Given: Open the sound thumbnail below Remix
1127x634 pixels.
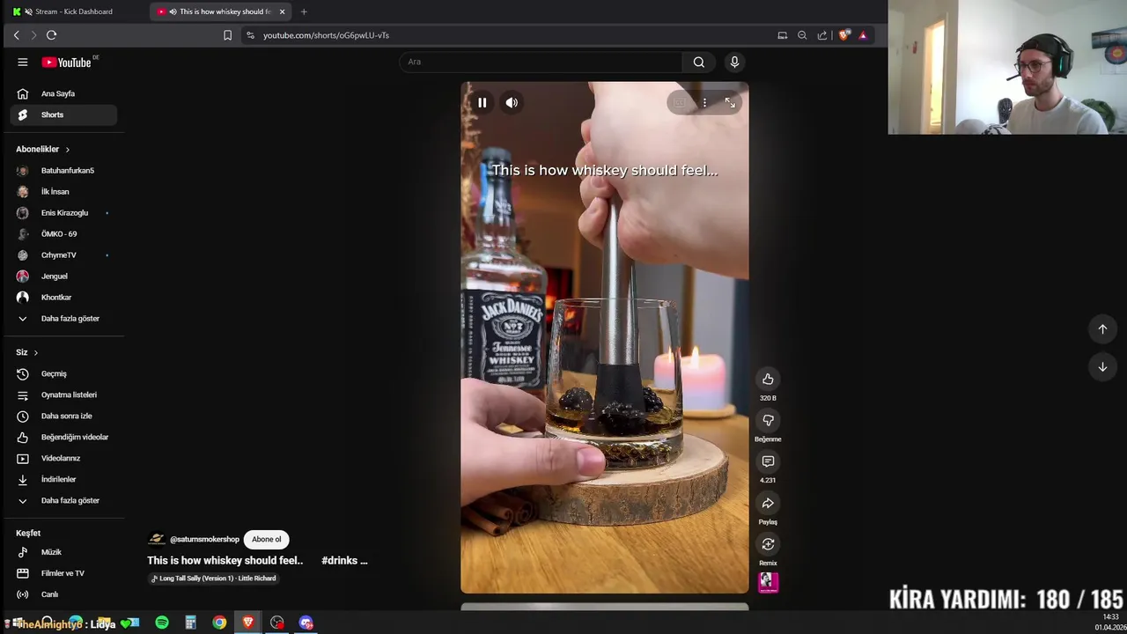Looking at the screenshot, I should 768,582.
